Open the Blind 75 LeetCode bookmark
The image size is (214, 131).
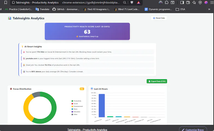coord(127,9)
